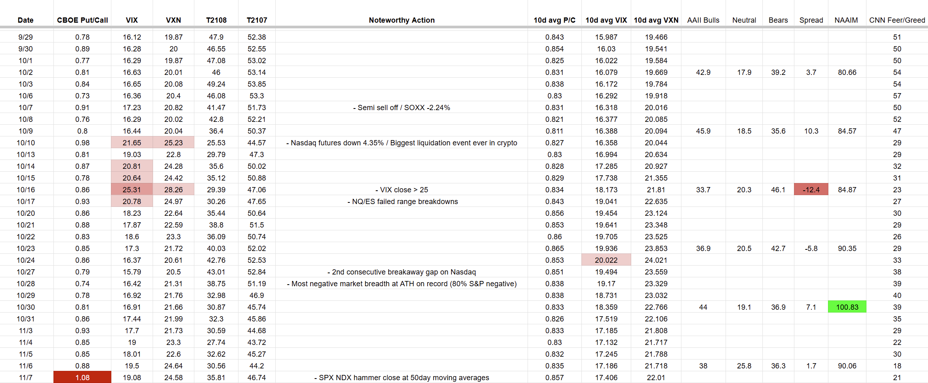The width and height of the screenshot is (928, 383).
Task: Select the T2108 header cell
Action: [x=216, y=20]
